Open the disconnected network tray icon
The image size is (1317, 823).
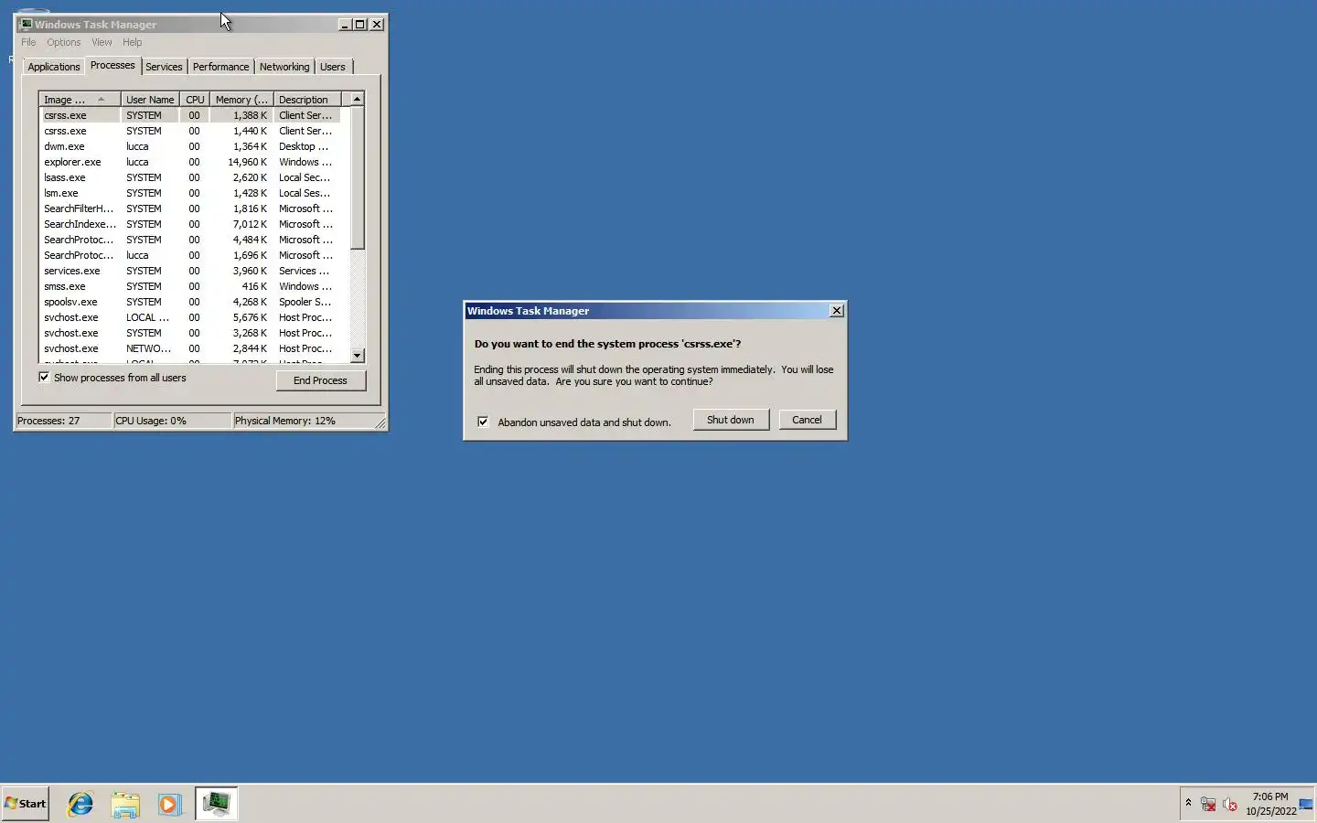[1208, 805]
